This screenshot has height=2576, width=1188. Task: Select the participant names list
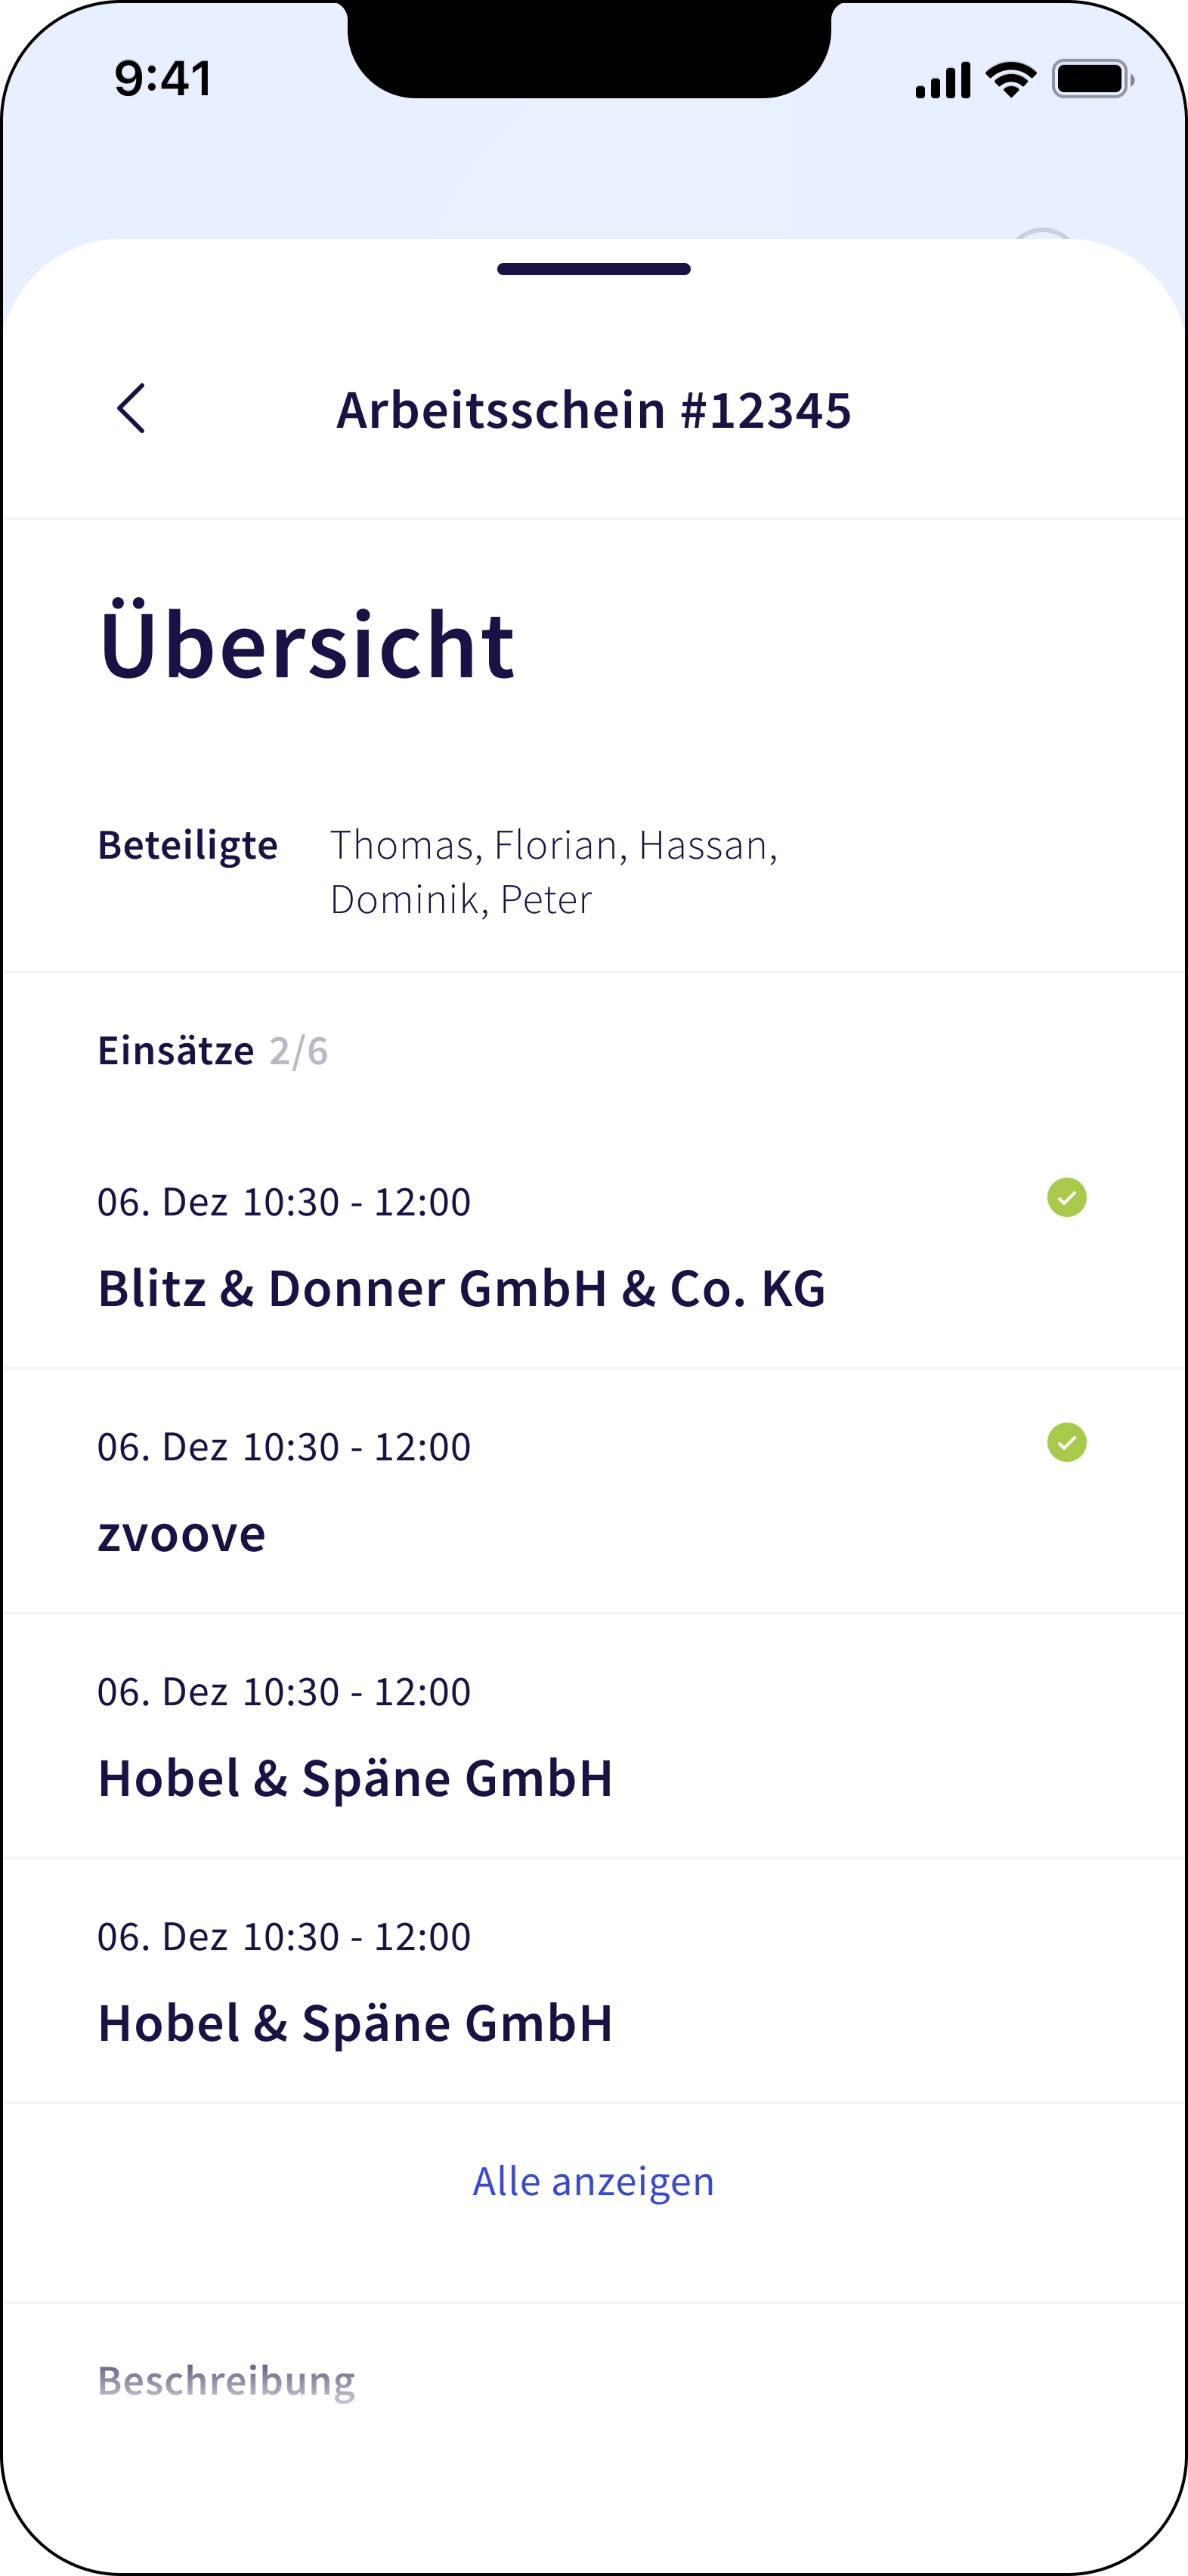553,872
